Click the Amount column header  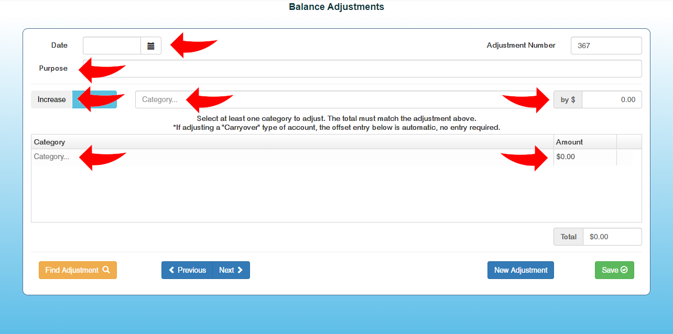point(569,142)
